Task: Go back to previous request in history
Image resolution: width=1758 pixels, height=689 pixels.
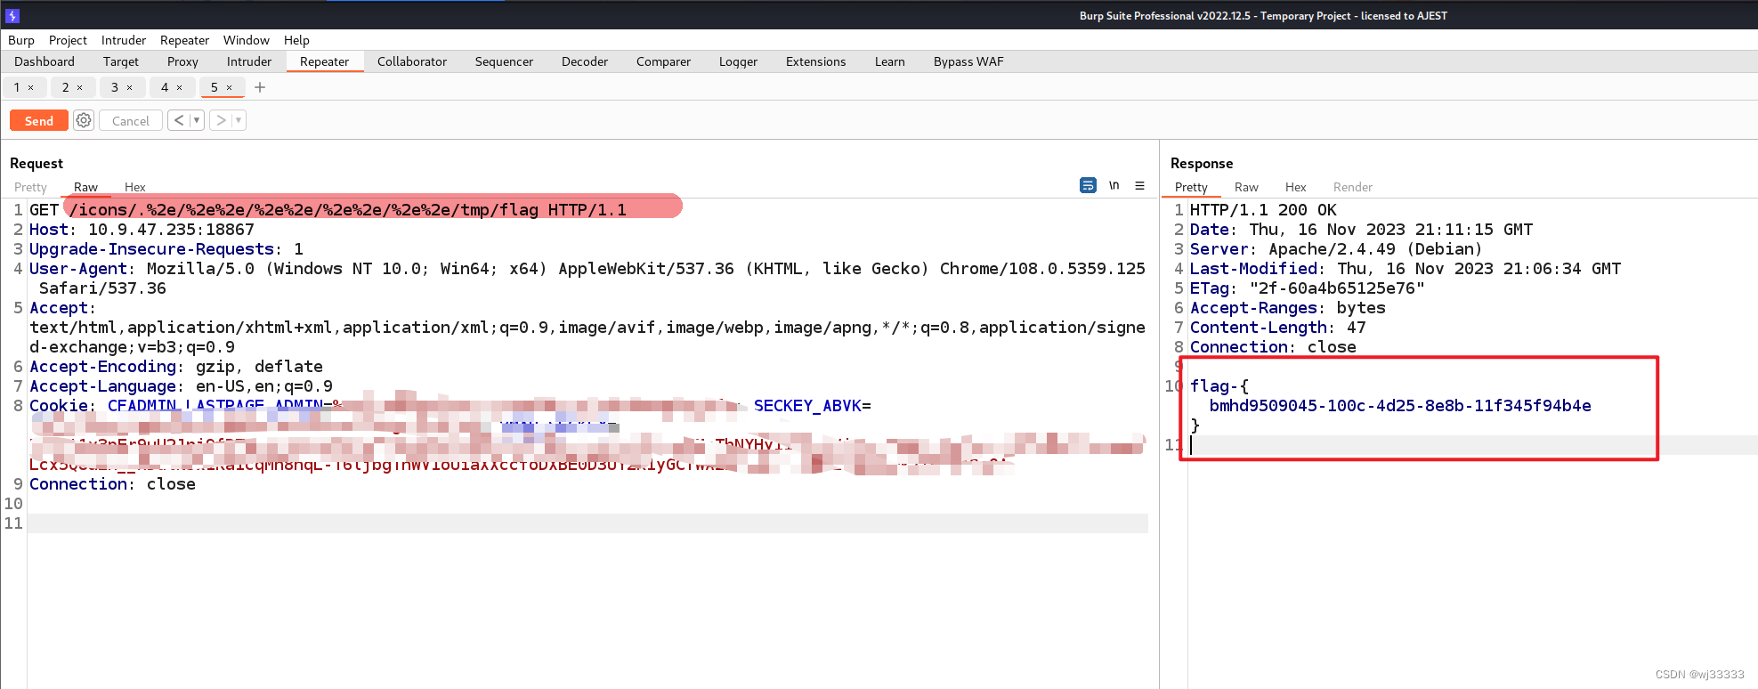Action: pos(179,120)
